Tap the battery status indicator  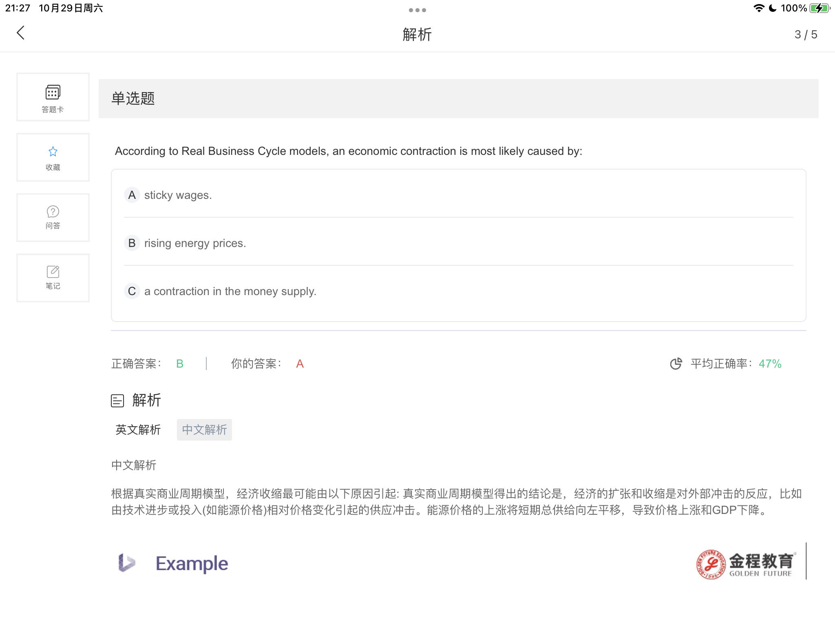click(x=820, y=8)
